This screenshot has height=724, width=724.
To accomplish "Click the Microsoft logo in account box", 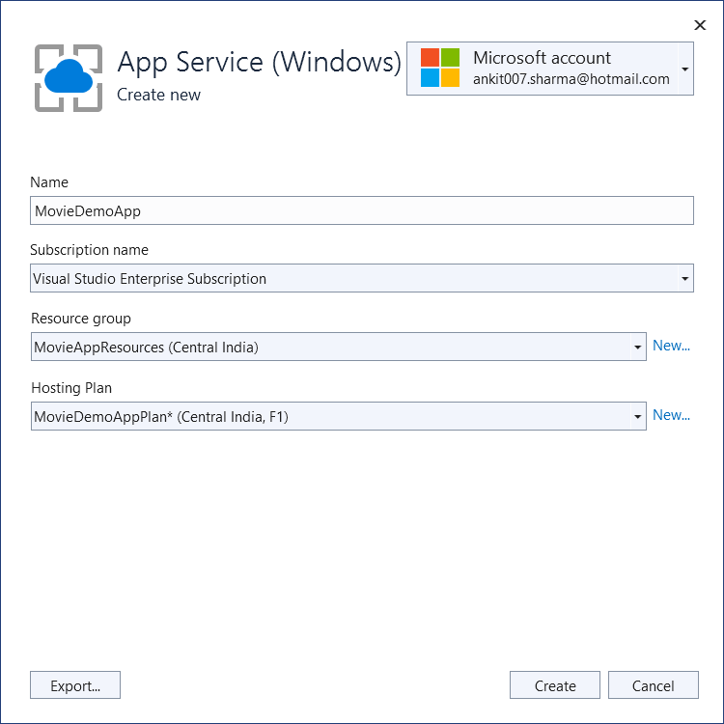I will (x=440, y=68).
